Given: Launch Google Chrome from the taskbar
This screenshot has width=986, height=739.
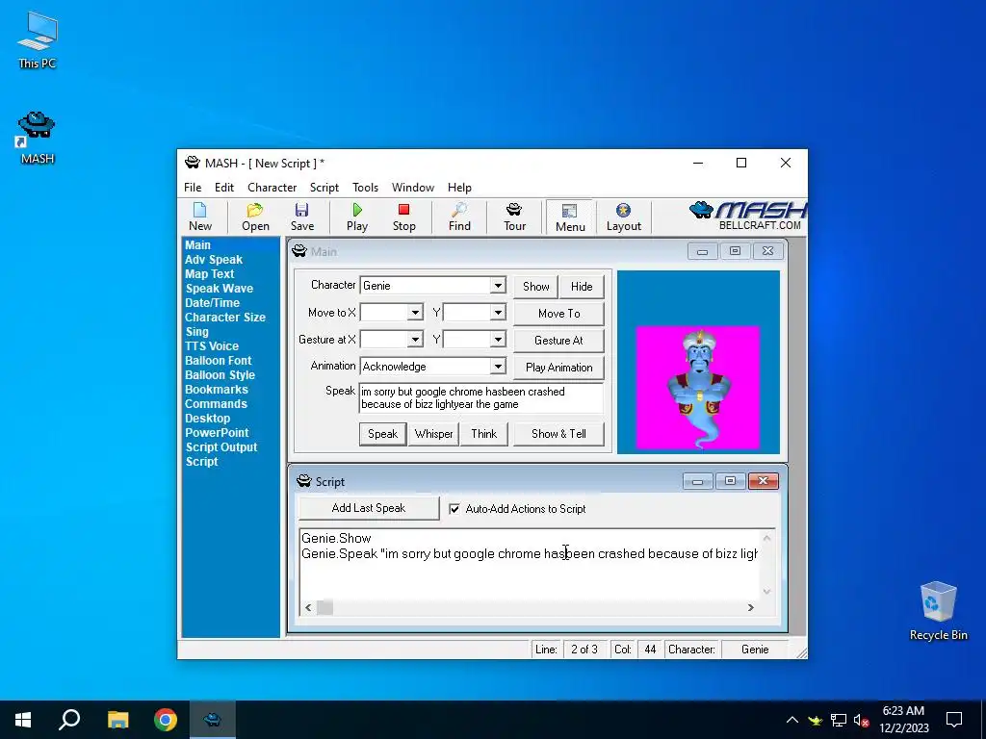Looking at the screenshot, I should tap(166, 720).
